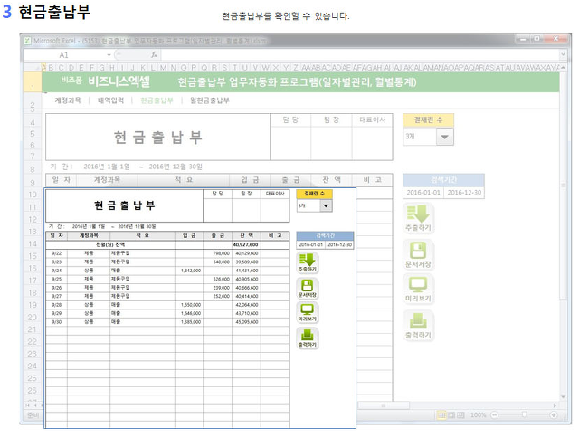Image resolution: width=579 pixels, height=438 pixels.
Task: Click the 입 금 column header in inset
Action: point(189,235)
